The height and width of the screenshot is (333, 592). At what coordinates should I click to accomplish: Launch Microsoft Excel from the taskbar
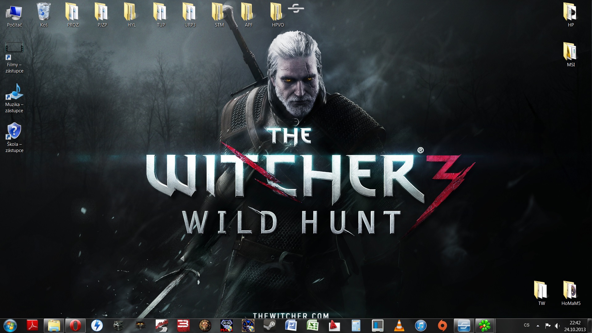tap(313, 326)
